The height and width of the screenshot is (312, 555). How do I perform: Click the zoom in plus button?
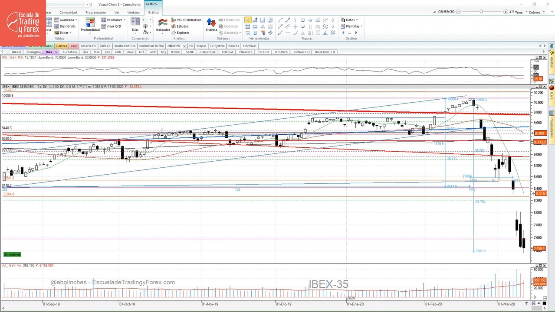pyautogui.click(x=506, y=12)
